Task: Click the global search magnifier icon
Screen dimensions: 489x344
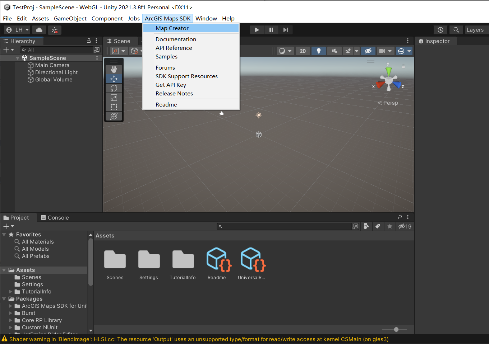Action: 456,30
